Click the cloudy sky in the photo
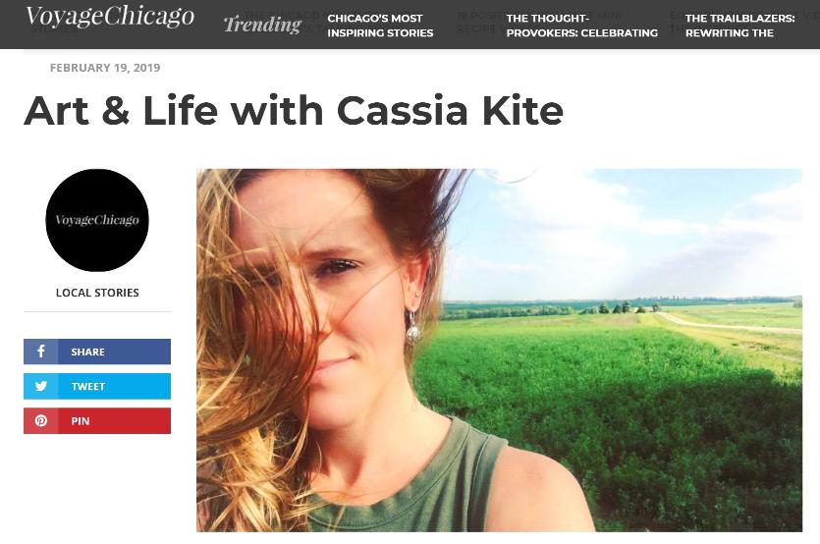The image size is (820, 544). 628,230
